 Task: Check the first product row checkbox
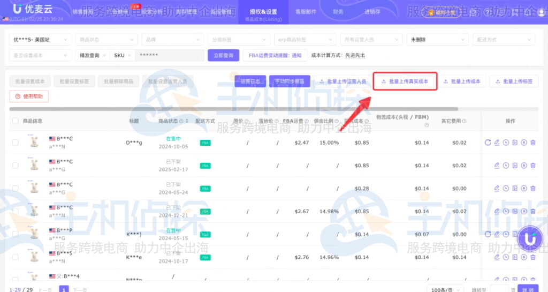click(15, 143)
